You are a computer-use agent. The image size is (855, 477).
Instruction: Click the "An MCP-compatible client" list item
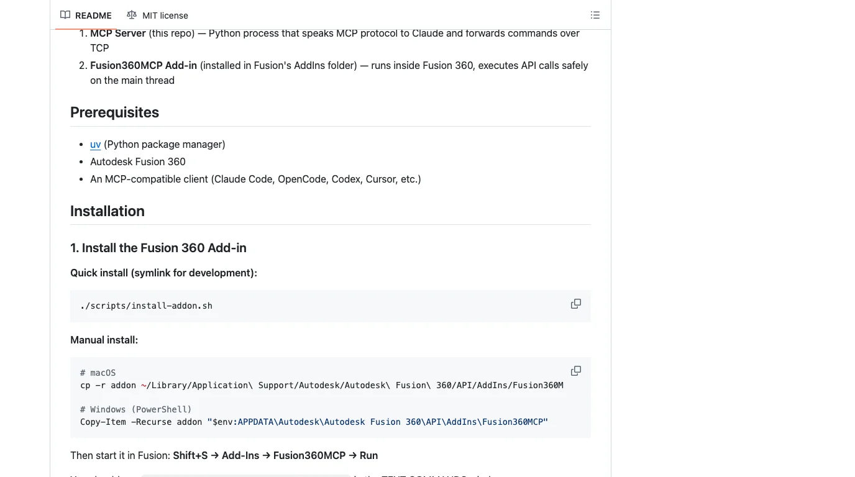tap(255, 179)
